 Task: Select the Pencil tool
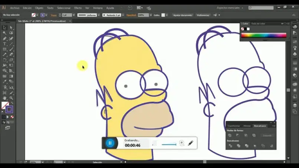pyautogui.click(x=4, y=55)
